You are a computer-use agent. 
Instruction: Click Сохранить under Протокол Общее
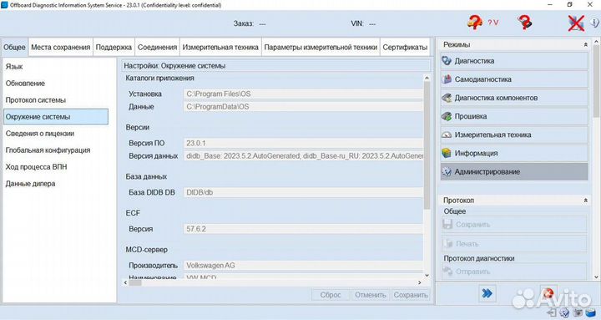(x=514, y=225)
